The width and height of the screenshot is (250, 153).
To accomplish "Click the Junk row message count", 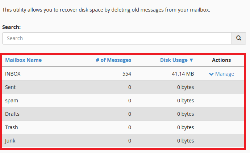I will coord(130,141).
